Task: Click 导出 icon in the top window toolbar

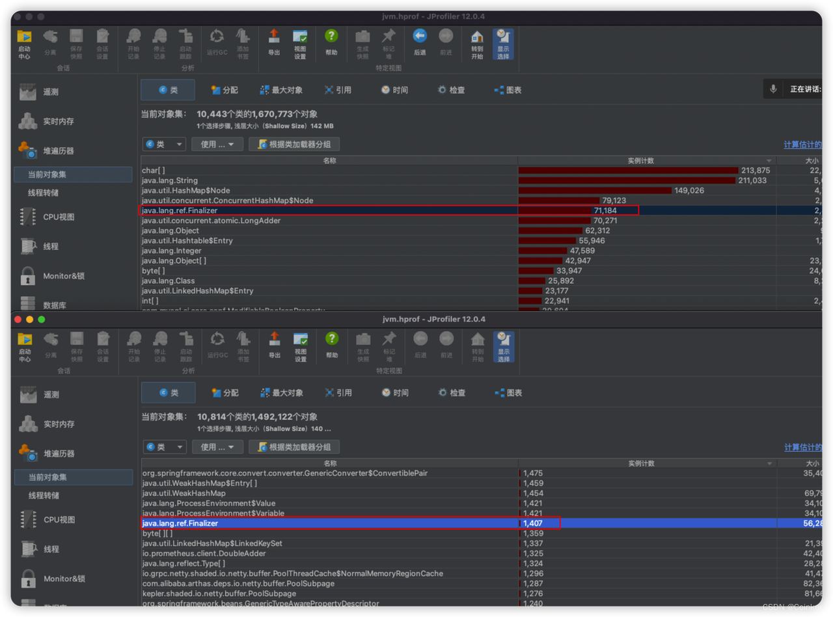Action: coord(274,44)
